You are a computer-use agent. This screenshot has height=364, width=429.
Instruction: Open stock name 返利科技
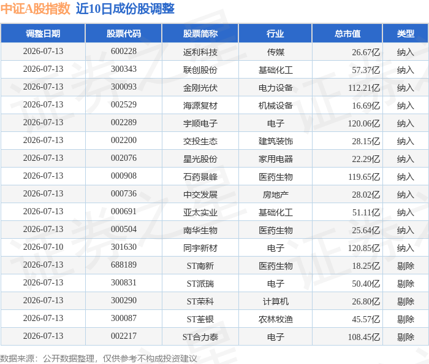pyautogui.click(x=200, y=52)
